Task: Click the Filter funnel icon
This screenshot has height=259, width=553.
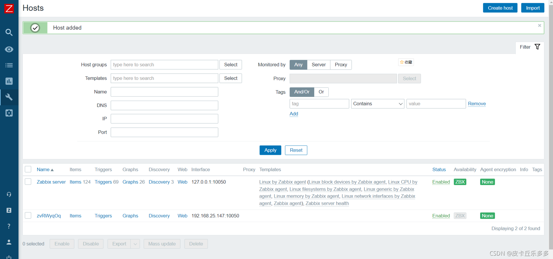Action: [537, 47]
